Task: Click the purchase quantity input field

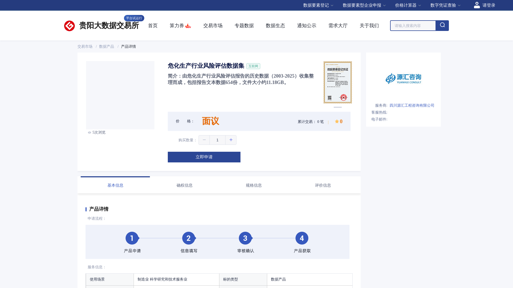Action: 217,140
